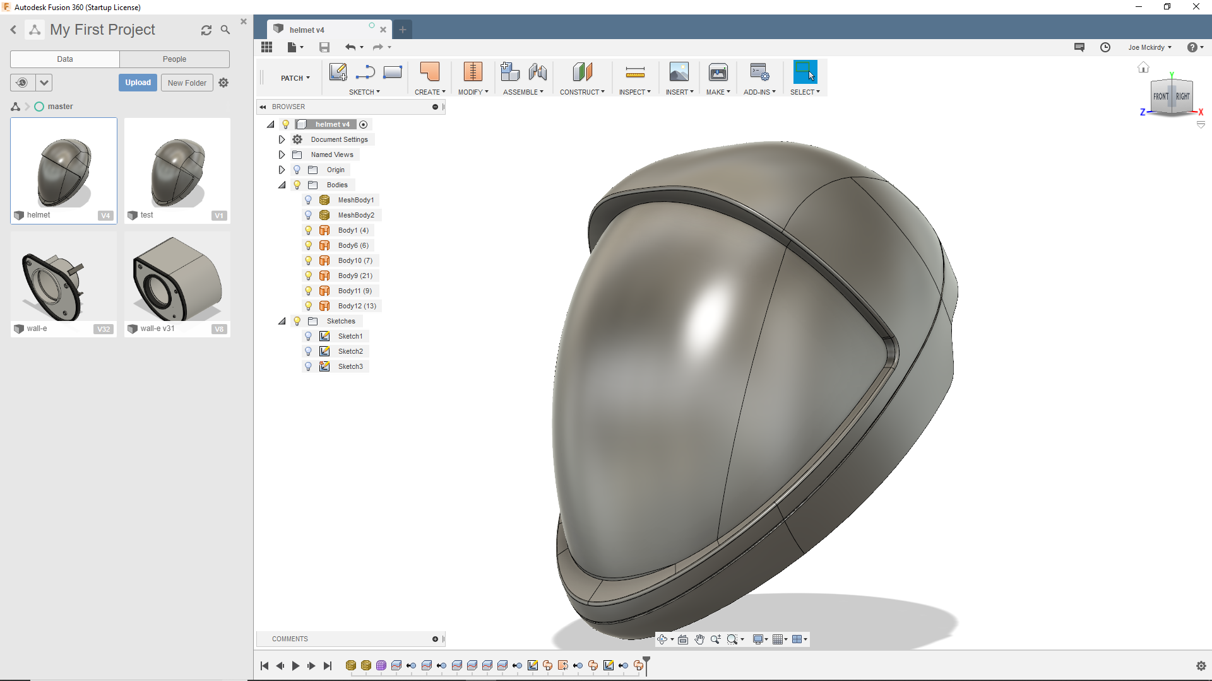
Task: Switch to the Data tab
Action: (65, 59)
